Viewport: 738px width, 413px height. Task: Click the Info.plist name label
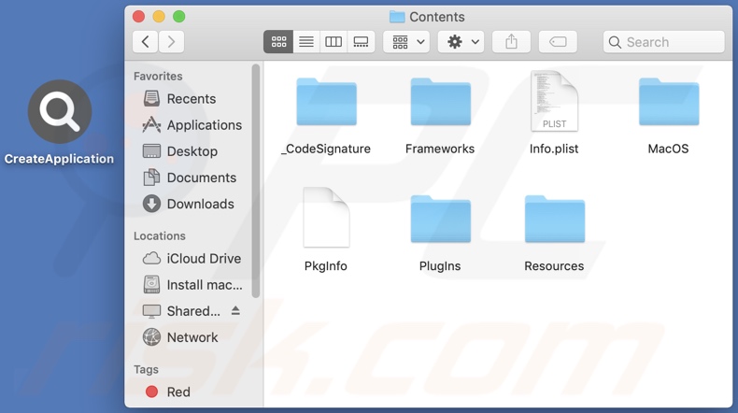click(554, 149)
